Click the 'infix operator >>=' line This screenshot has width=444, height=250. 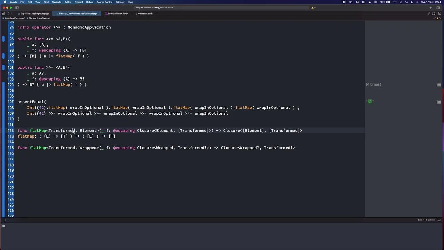[x=64, y=27]
